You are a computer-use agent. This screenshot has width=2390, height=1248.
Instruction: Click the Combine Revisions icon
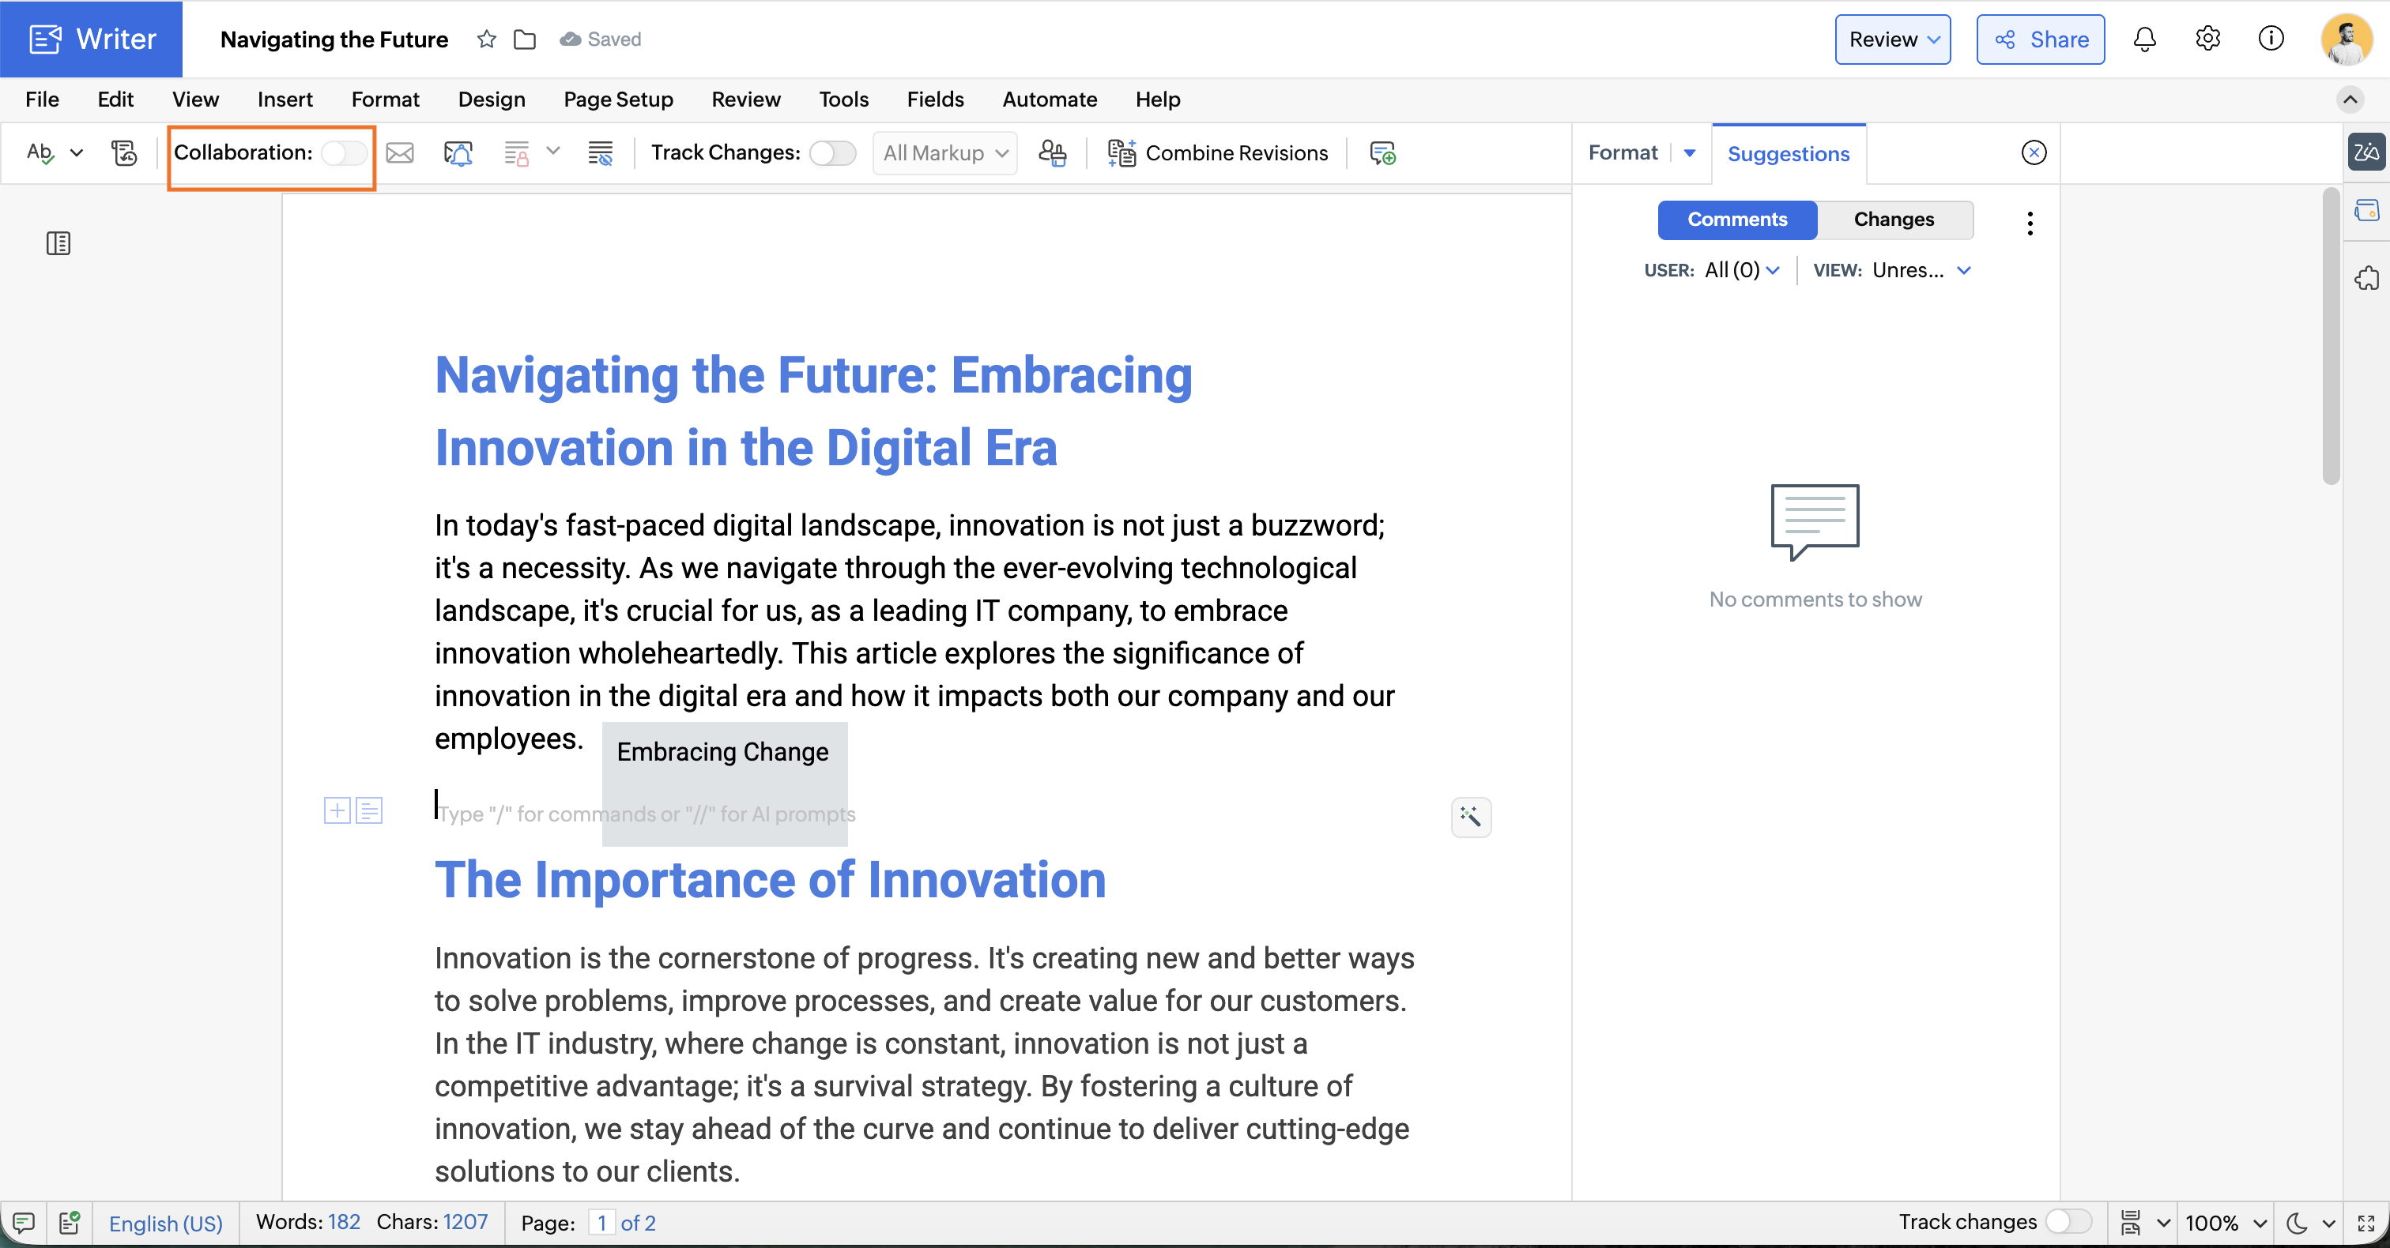[x=1121, y=153]
